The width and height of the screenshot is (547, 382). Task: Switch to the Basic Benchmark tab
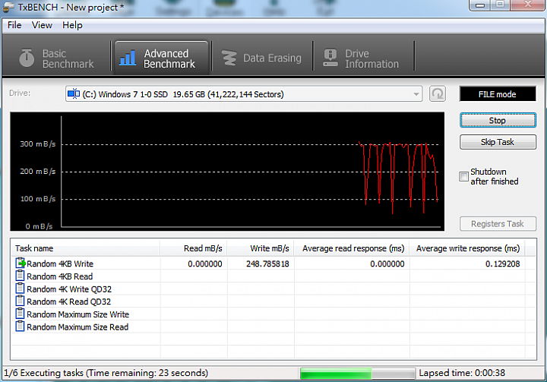click(57, 58)
